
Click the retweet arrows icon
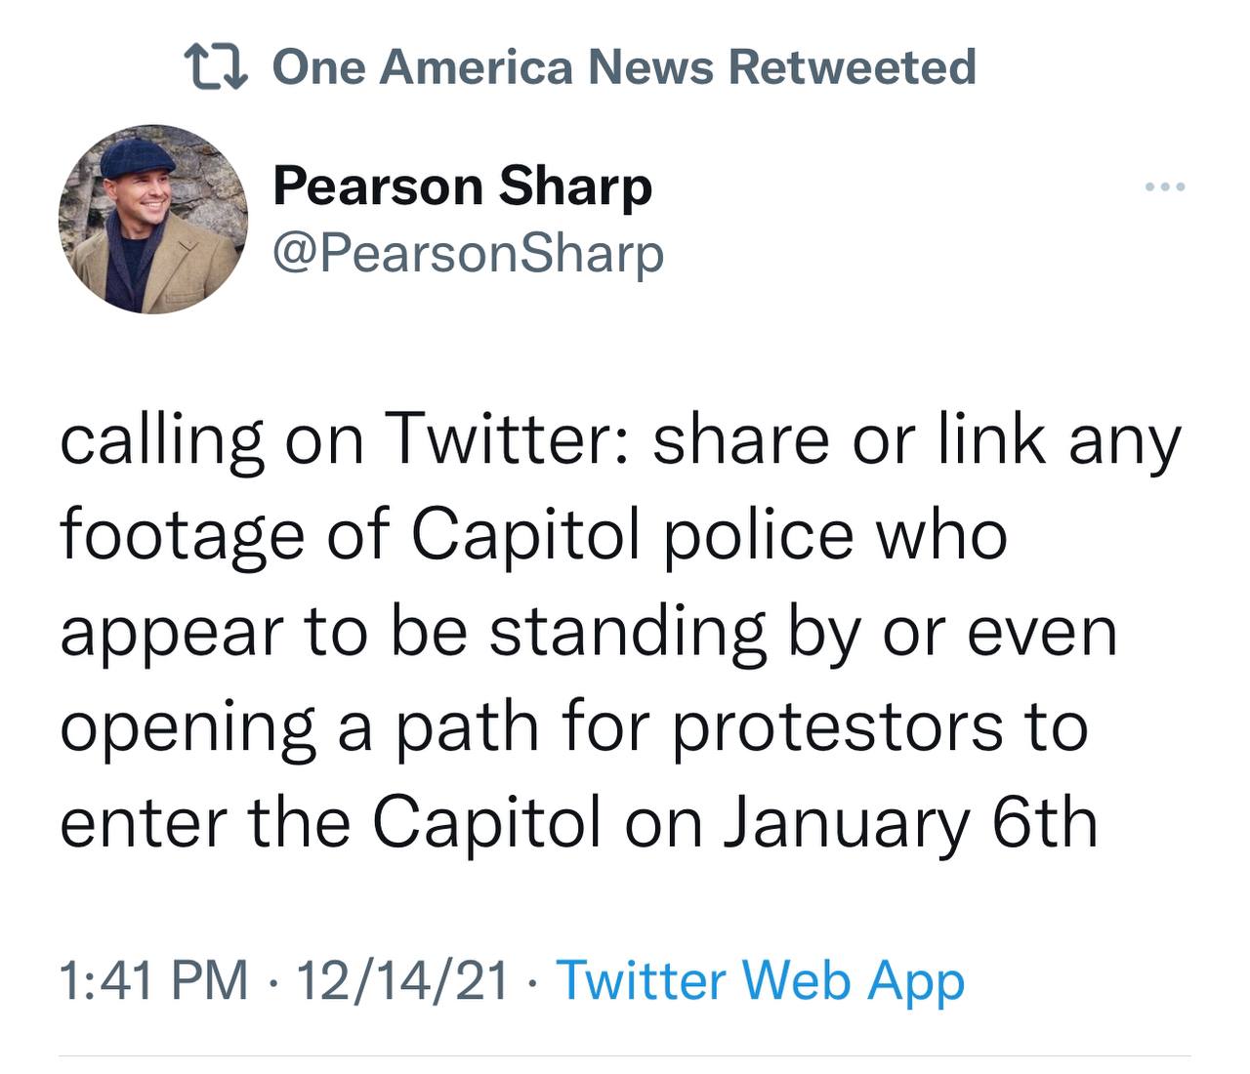click(216, 67)
